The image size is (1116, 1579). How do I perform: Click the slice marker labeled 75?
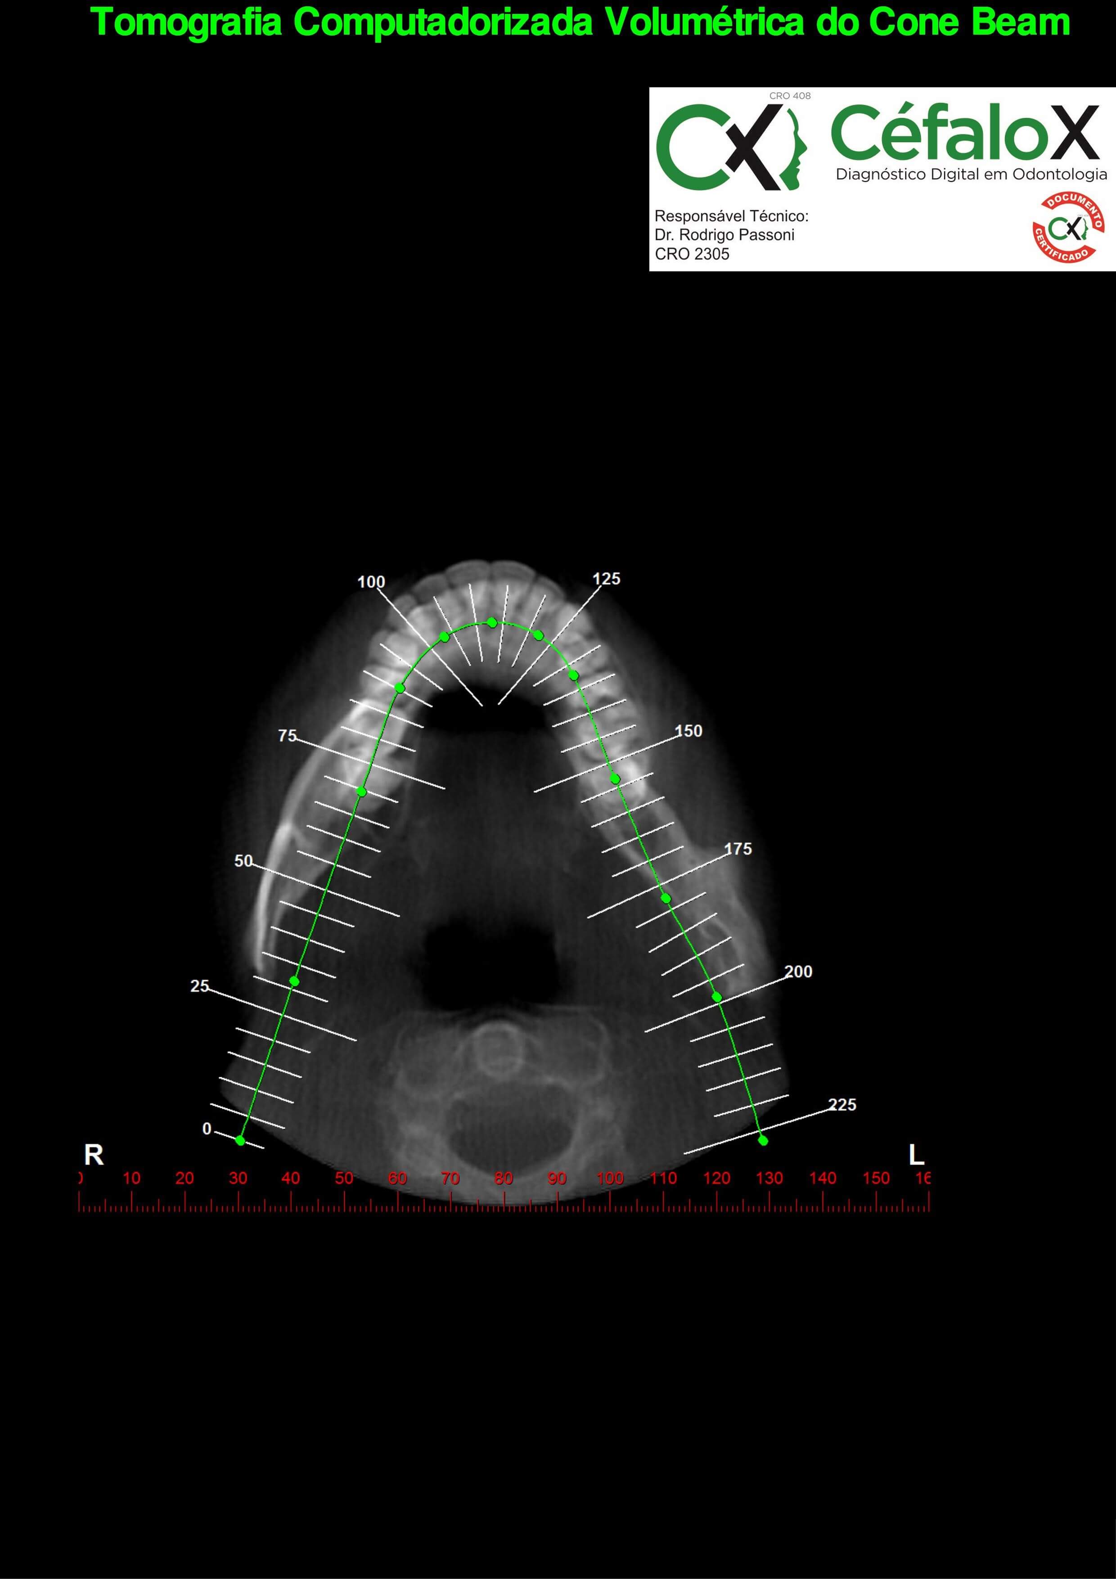[288, 736]
